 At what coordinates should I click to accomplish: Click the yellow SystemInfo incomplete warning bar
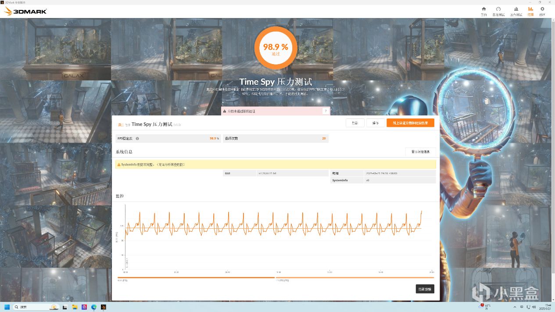[276, 165]
